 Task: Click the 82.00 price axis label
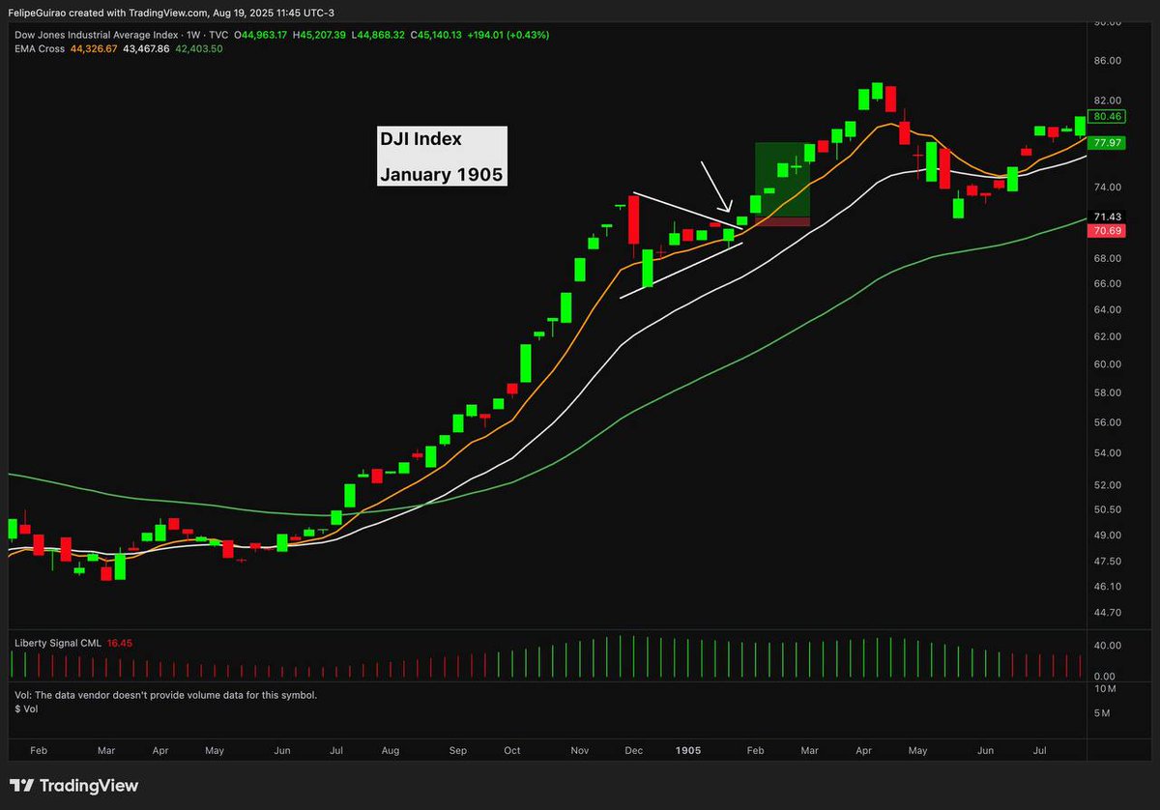(1106, 101)
